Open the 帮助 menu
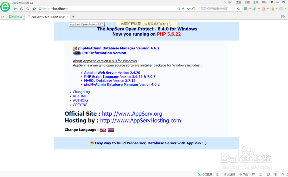The height and width of the screenshot is (177, 288). tap(264, 2)
